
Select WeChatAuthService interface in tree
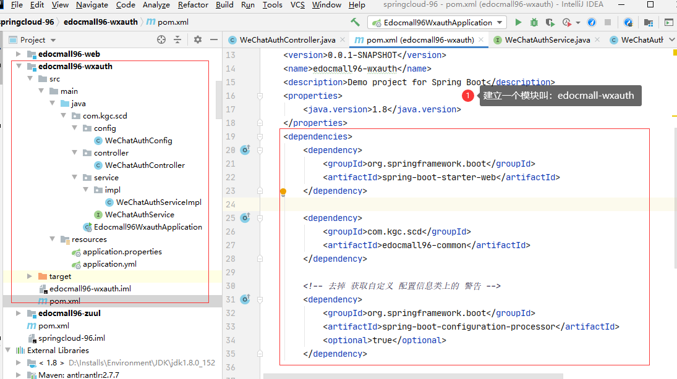(140, 214)
